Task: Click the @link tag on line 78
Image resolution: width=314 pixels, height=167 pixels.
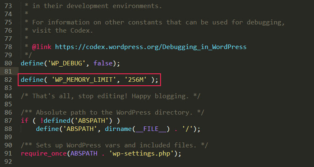Action: pos(42,47)
